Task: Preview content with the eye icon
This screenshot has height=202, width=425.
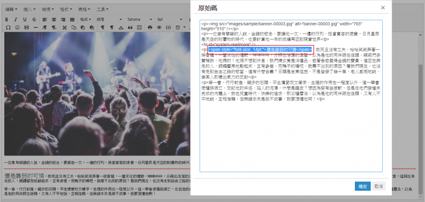Action: (x=159, y=27)
